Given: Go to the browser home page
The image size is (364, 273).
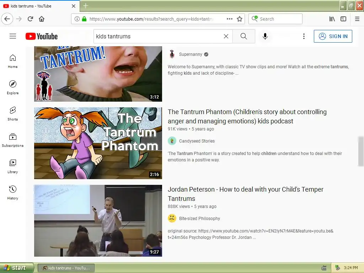Looking at the screenshot, I should click(42, 19).
